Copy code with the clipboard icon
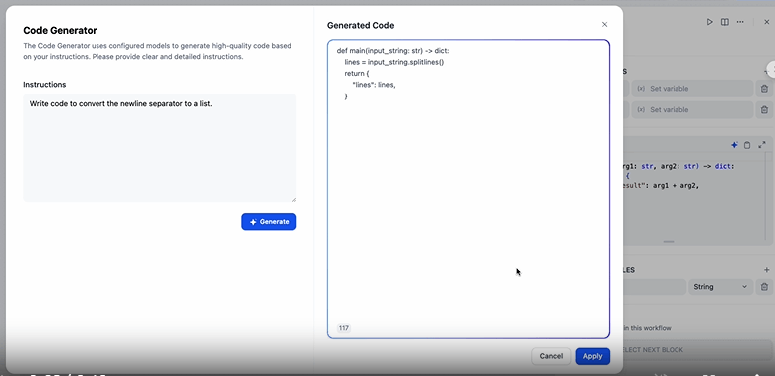Screen dimensions: 775x376 [x=747, y=145]
